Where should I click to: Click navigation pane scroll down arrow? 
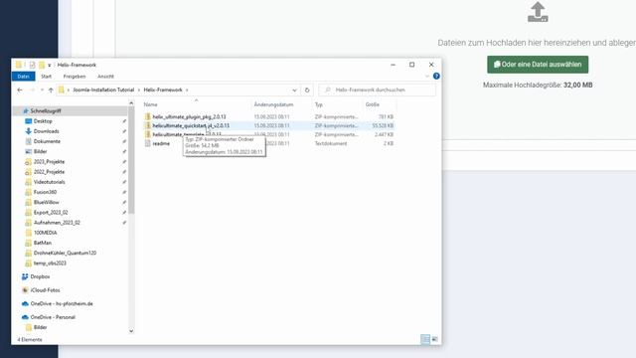pos(131,331)
